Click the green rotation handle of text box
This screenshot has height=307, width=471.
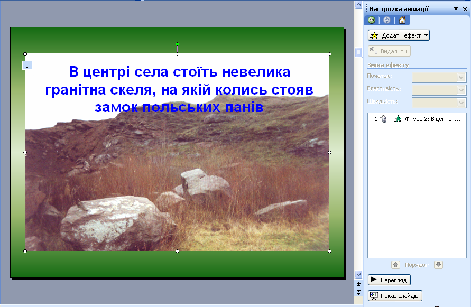click(x=177, y=44)
